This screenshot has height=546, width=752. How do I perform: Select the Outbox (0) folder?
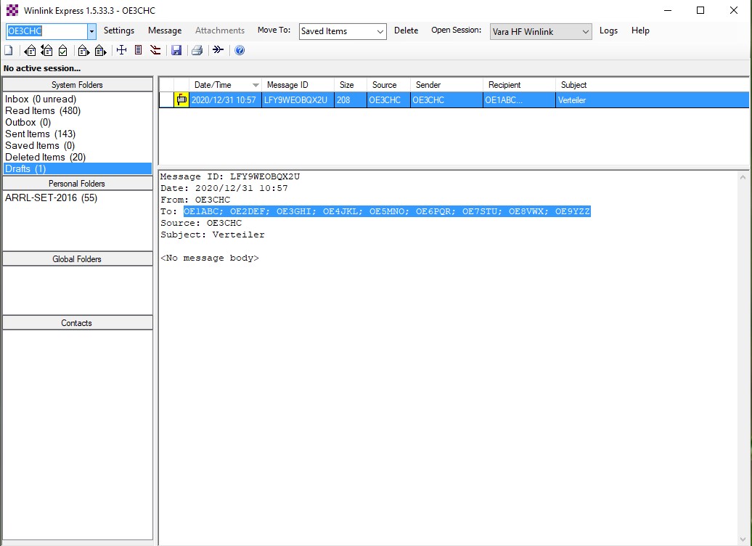[28, 123]
